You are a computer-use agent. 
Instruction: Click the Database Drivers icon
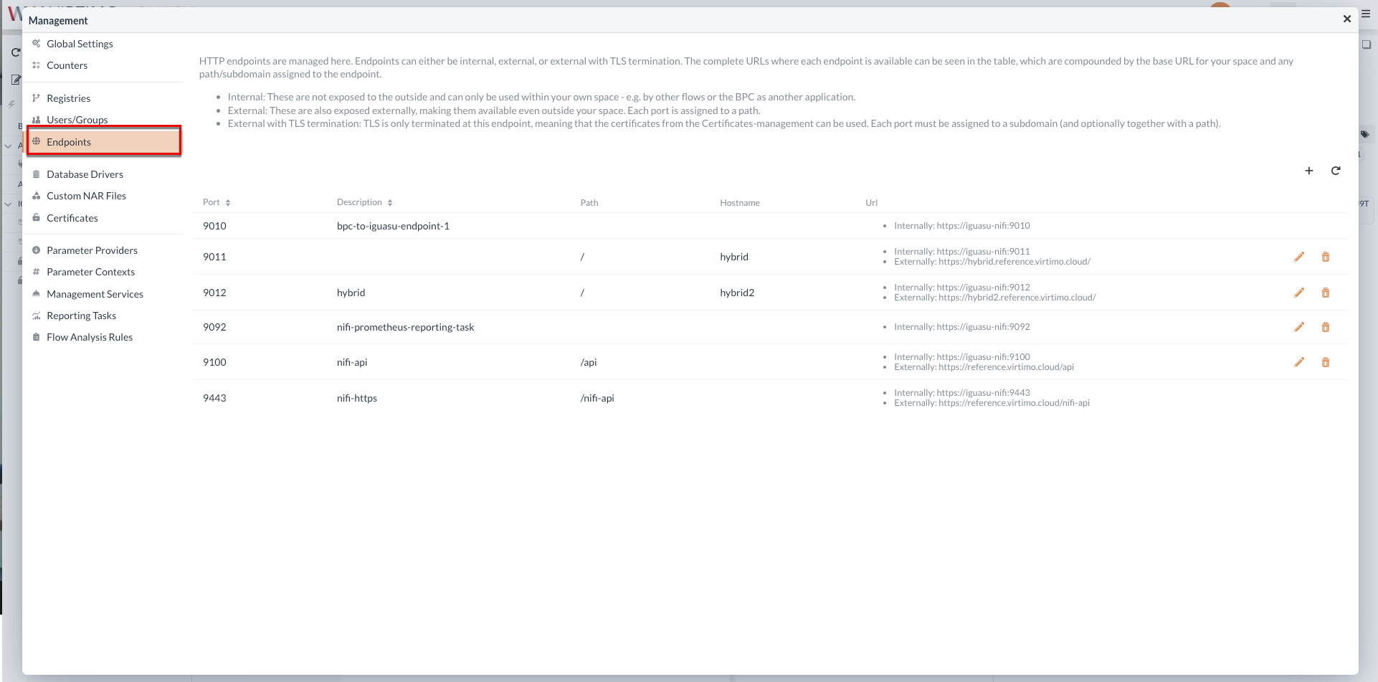(36, 174)
